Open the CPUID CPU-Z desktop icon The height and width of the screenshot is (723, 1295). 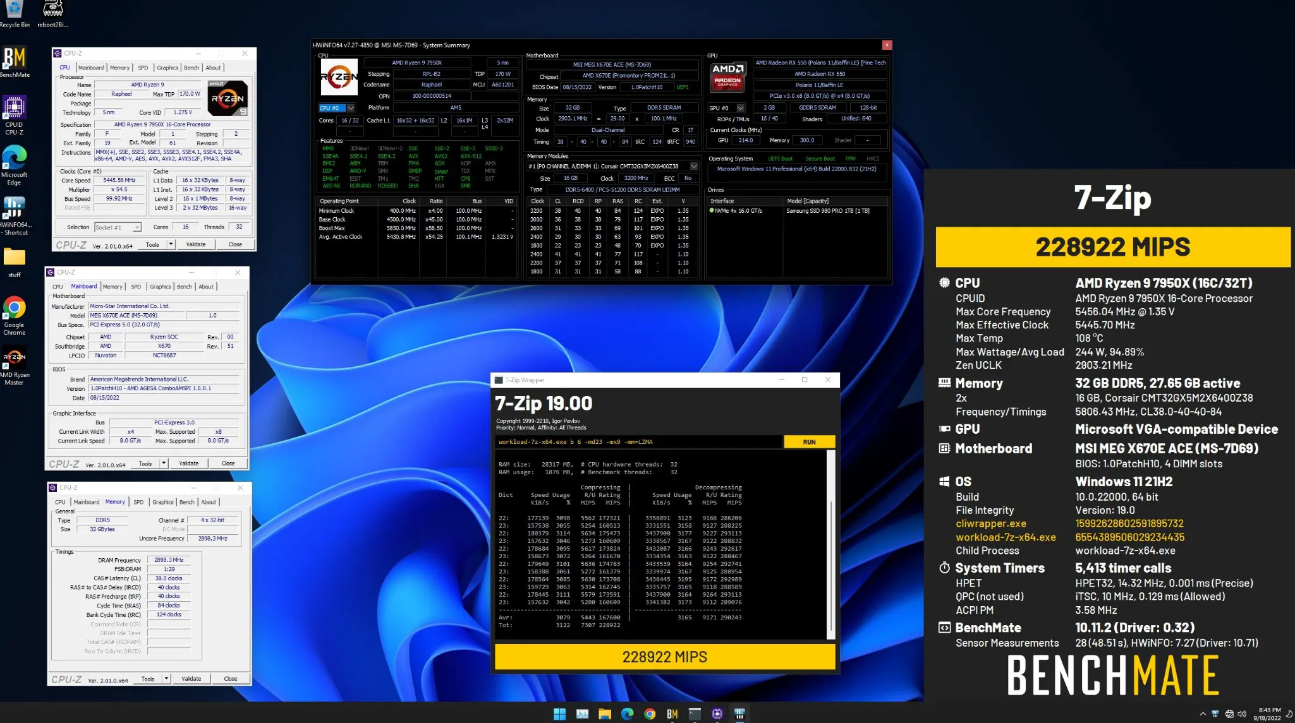(14, 114)
